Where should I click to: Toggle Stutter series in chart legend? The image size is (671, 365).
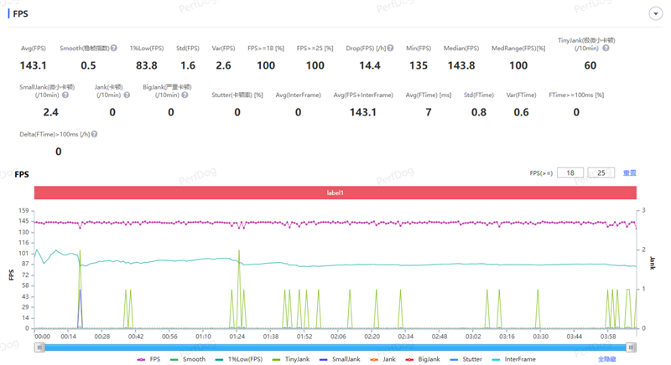tap(466, 359)
